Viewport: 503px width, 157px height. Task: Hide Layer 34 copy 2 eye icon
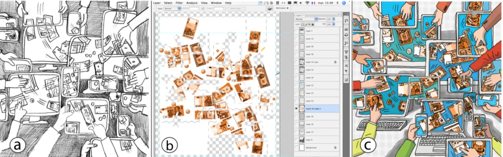click(296, 109)
